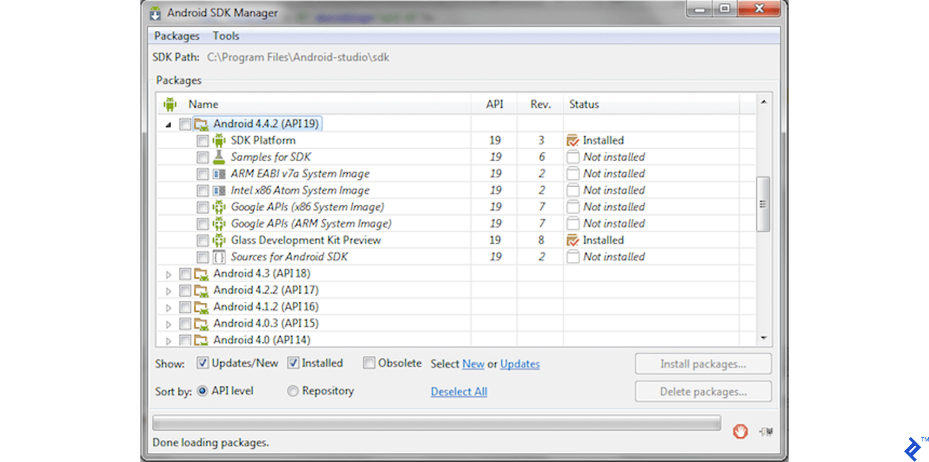Open the Tools menu
This screenshot has height=462, width=929.
pyautogui.click(x=226, y=36)
